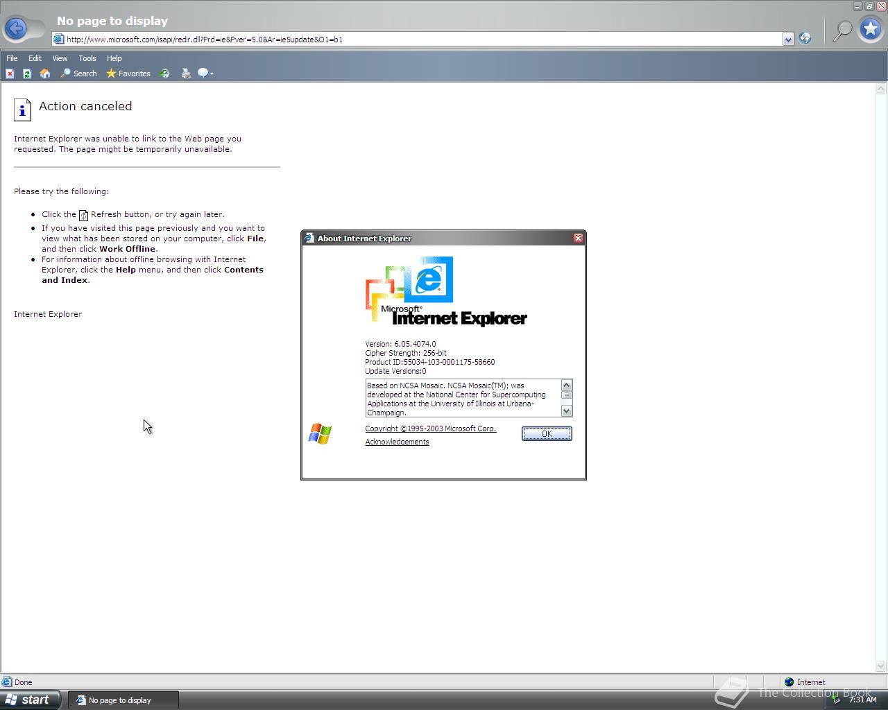Open the Copyright ©1995-2003 Microsoft Corp. link
This screenshot has width=888, height=710.
point(431,428)
